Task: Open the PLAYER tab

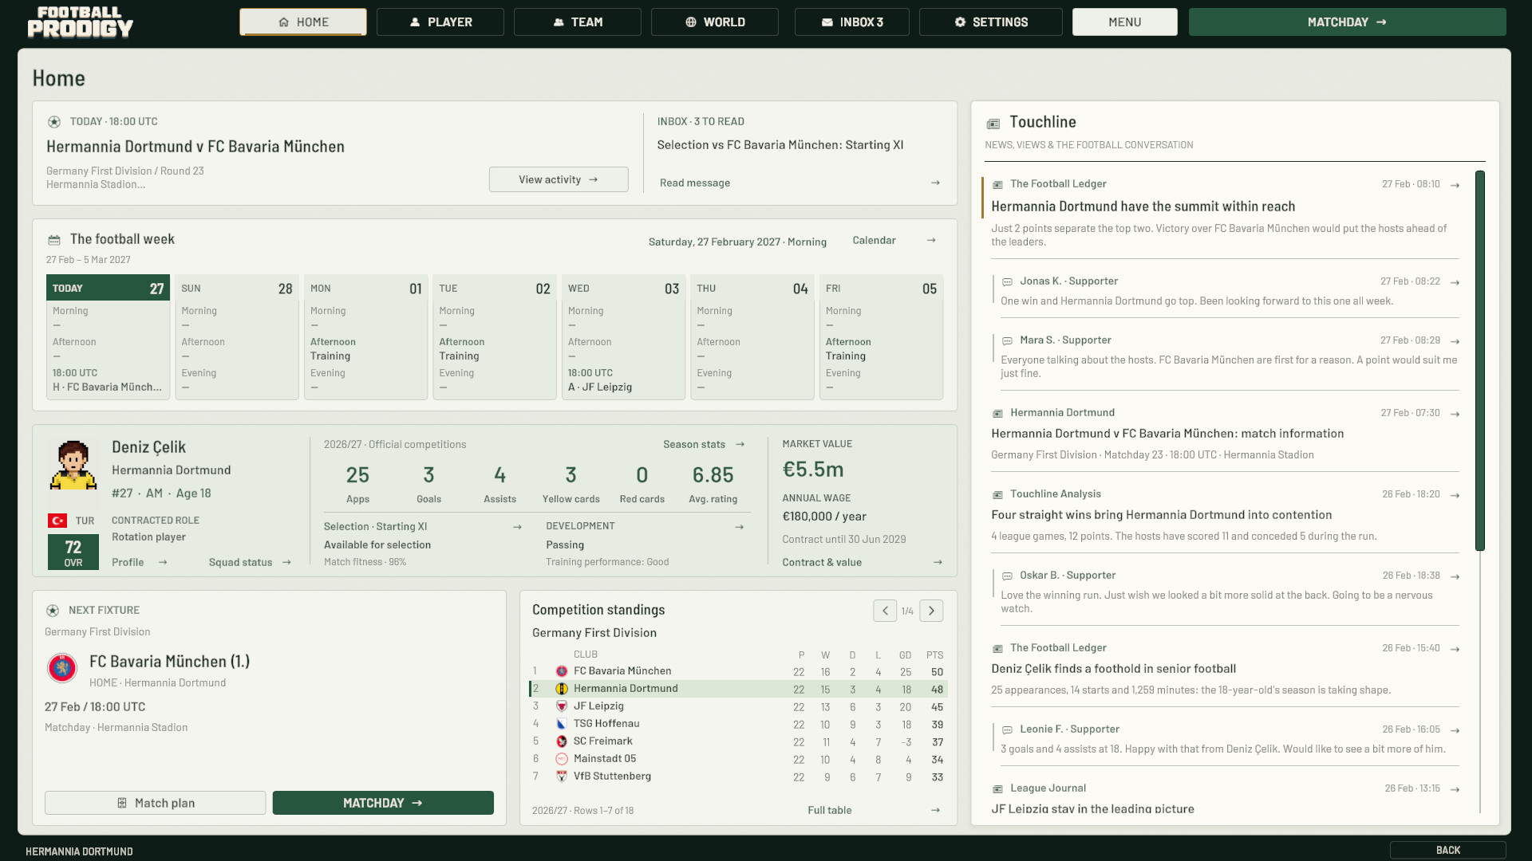Action: [x=440, y=22]
